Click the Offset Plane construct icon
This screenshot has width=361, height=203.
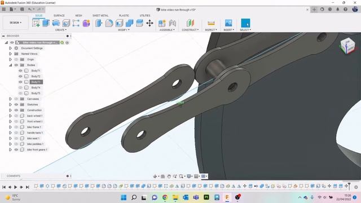tap(190, 23)
